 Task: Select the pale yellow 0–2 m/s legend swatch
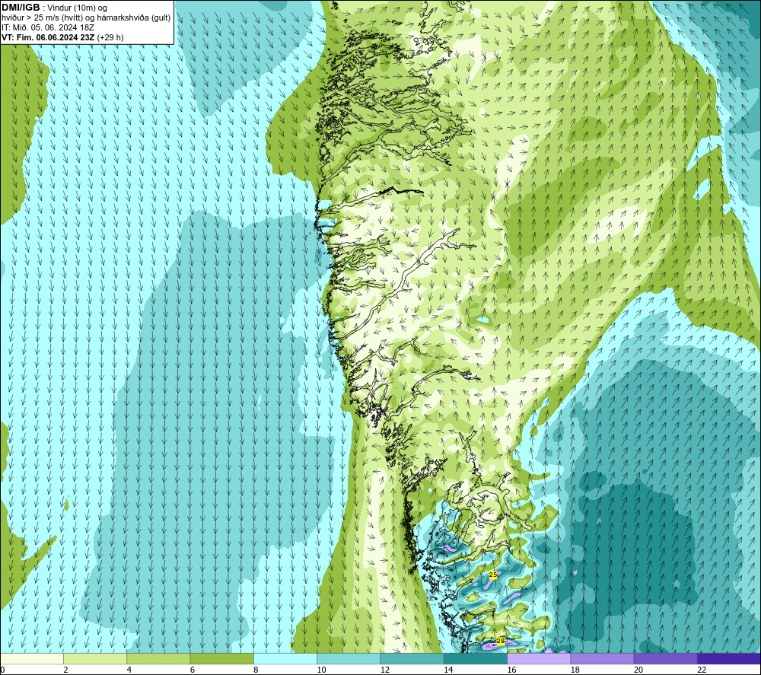(x=32, y=658)
